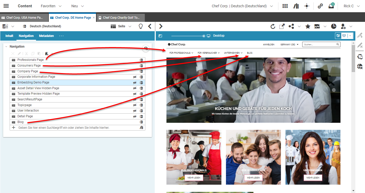Reload the preview with the refresh icon
This screenshot has height=193, width=365.
(273, 26)
